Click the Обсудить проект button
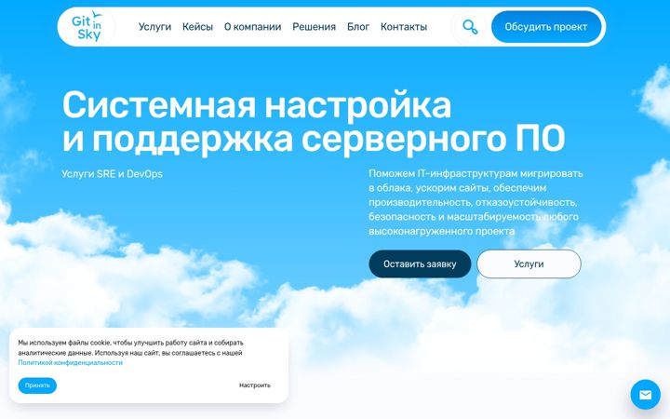The width and height of the screenshot is (670, 419). (546, 27)
